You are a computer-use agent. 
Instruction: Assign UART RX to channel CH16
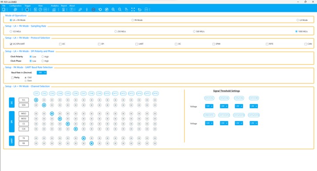[x=155, y=143]
